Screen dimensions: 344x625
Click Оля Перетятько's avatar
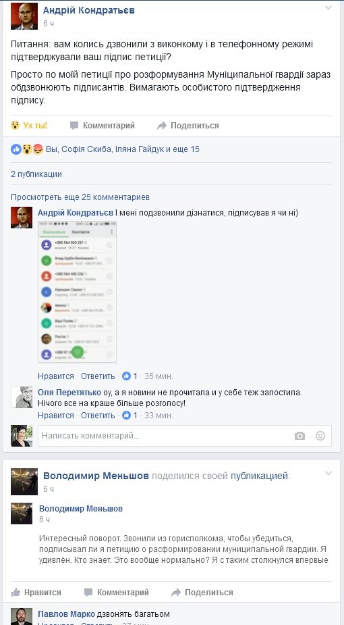click(x=22, y=397)
